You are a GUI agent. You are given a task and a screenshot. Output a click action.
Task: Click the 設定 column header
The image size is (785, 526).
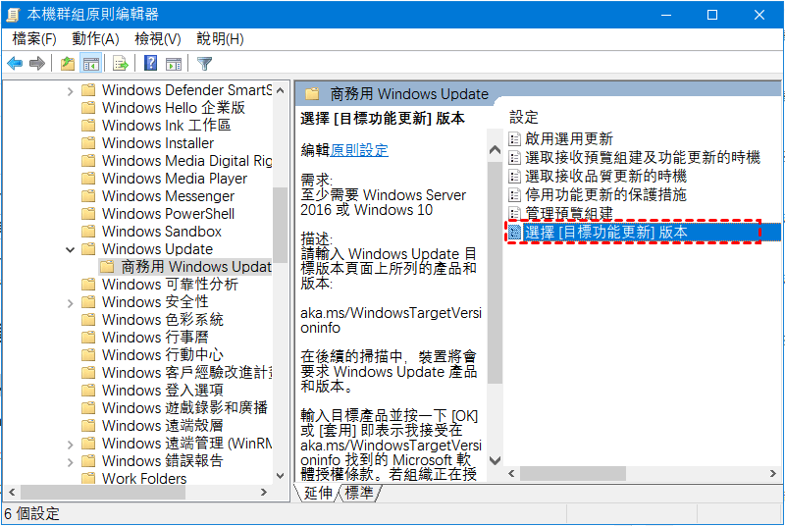tap(524, 118)
